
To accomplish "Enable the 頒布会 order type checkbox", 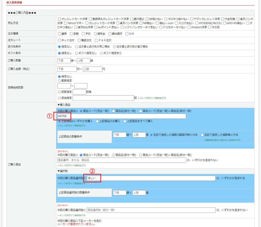I will (x=95, y=34).
